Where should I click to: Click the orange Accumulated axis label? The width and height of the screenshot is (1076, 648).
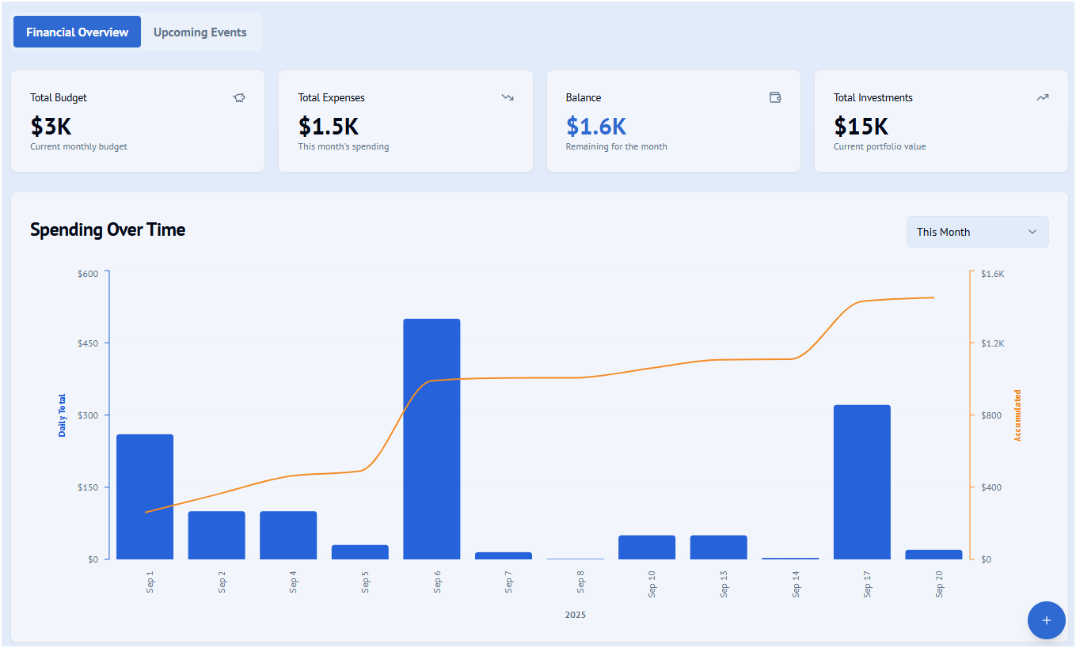pos(1017,415)
